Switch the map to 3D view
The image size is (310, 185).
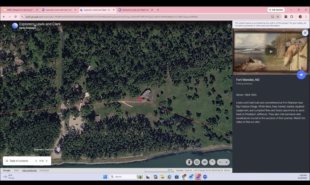coord(205,162)
